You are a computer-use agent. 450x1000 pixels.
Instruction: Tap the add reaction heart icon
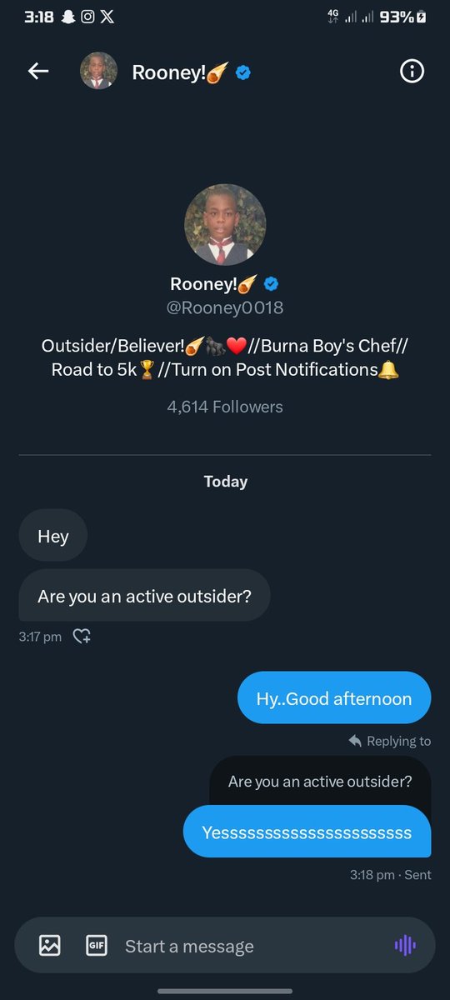[82, 637]
